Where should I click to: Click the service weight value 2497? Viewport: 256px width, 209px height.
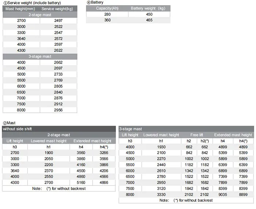pos(58,21)
